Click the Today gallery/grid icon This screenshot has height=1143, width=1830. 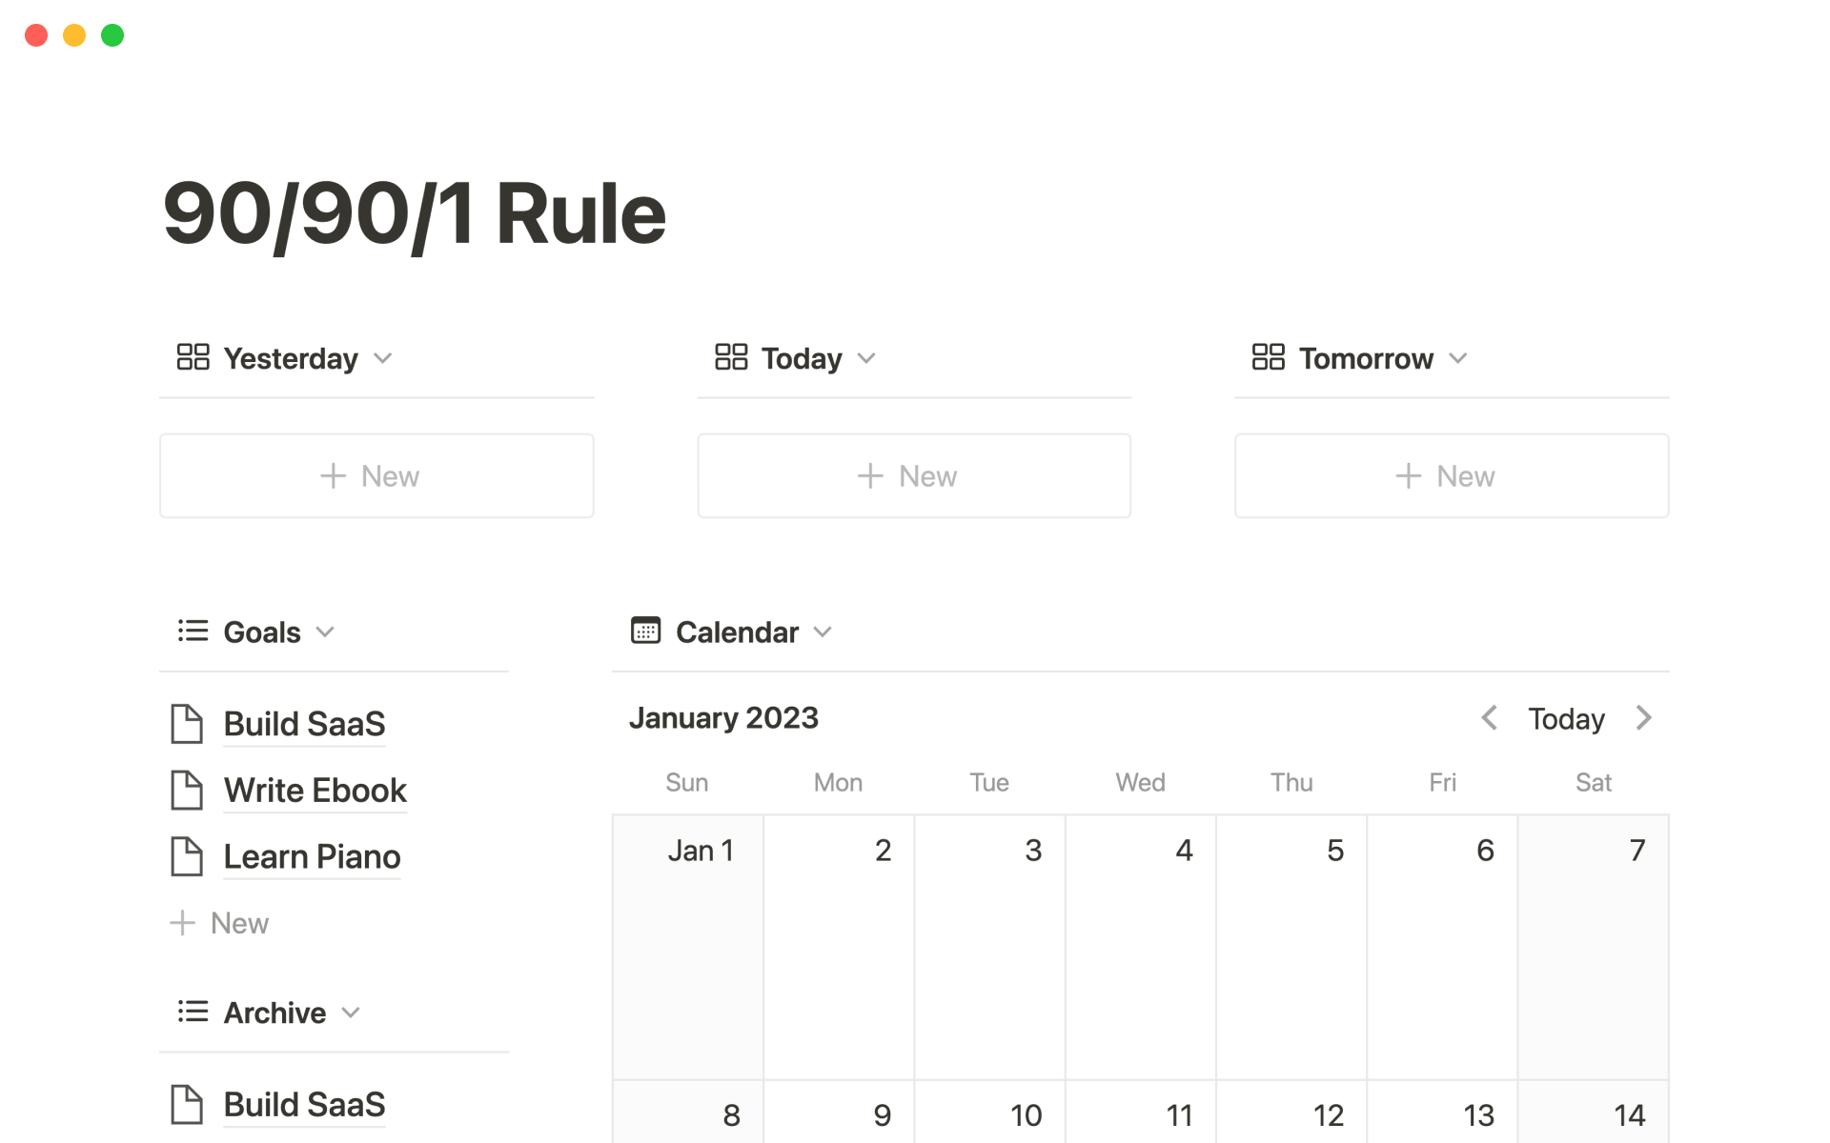[728, 357]
